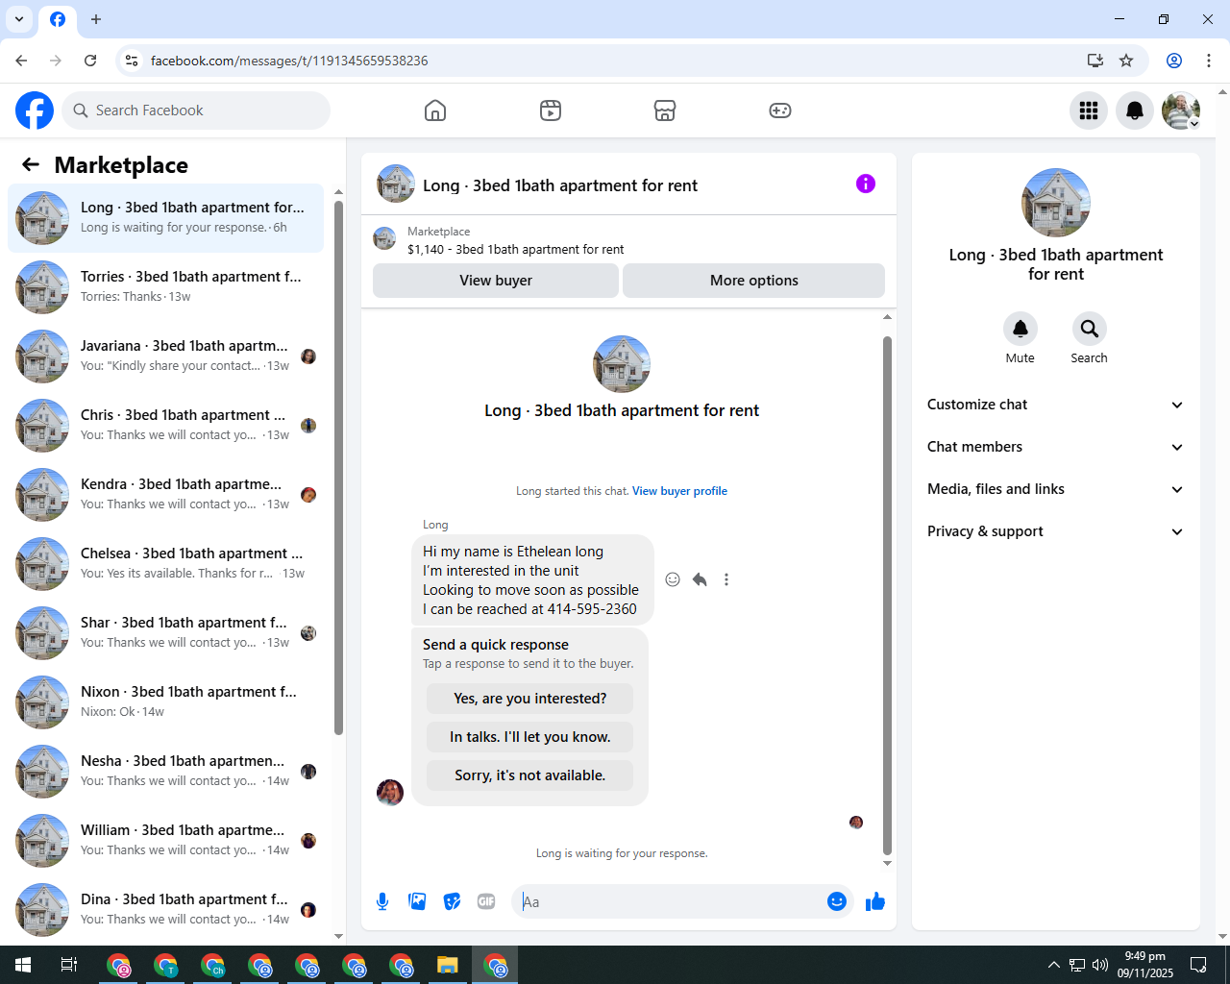The width and height of the screenshot is (1230, 984).
Task: Open Task View on taskbar
Action: point(69,965)
